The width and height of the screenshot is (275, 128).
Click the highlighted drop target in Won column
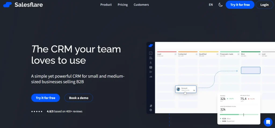coord(251,70)
